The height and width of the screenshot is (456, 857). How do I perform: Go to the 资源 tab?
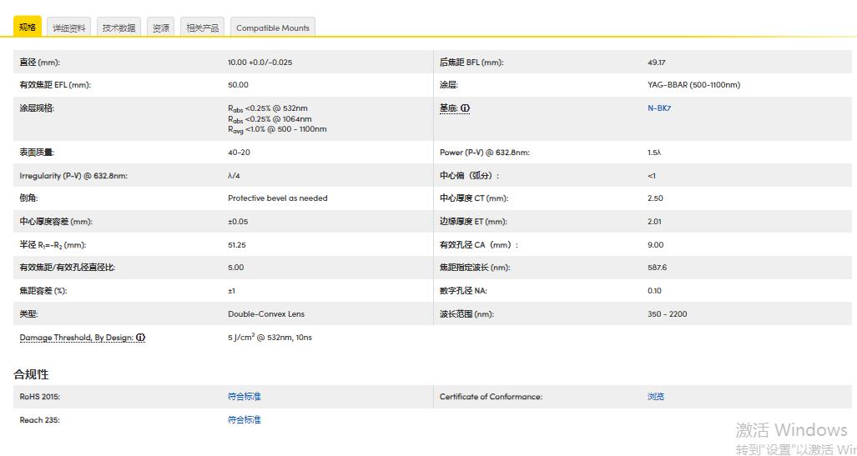(x=160, y=28)
